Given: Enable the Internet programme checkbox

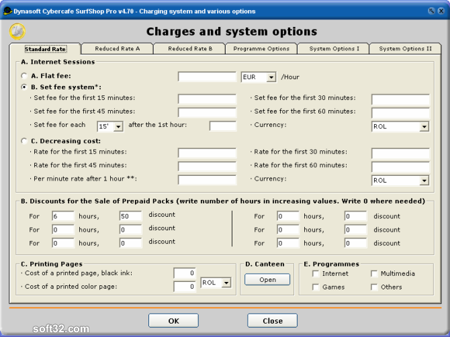Looking at the screenshot, I should [x=316, y=274].
